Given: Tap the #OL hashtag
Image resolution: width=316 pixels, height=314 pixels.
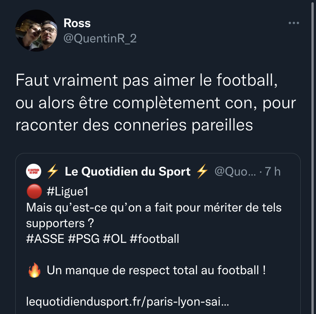Looking at the screenshot, I should click(x=115, y=239).
